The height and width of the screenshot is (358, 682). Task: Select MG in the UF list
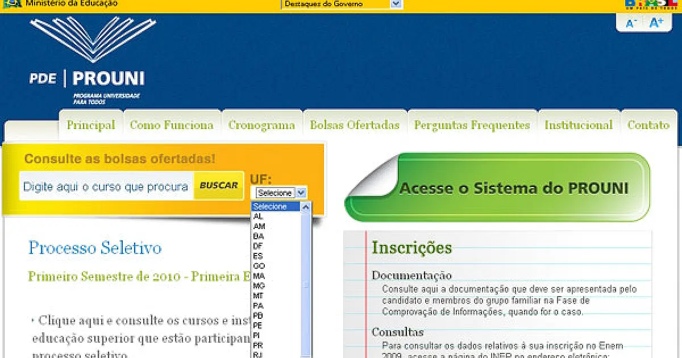tap(276, 285)
